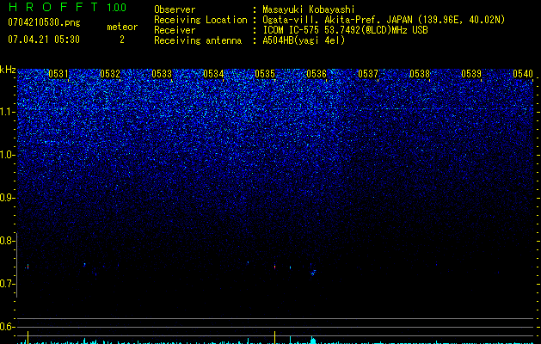The width and height of the screenshot is (541, 344).
Task: Click the 0535 time tick label
Action: coord(265,74)
